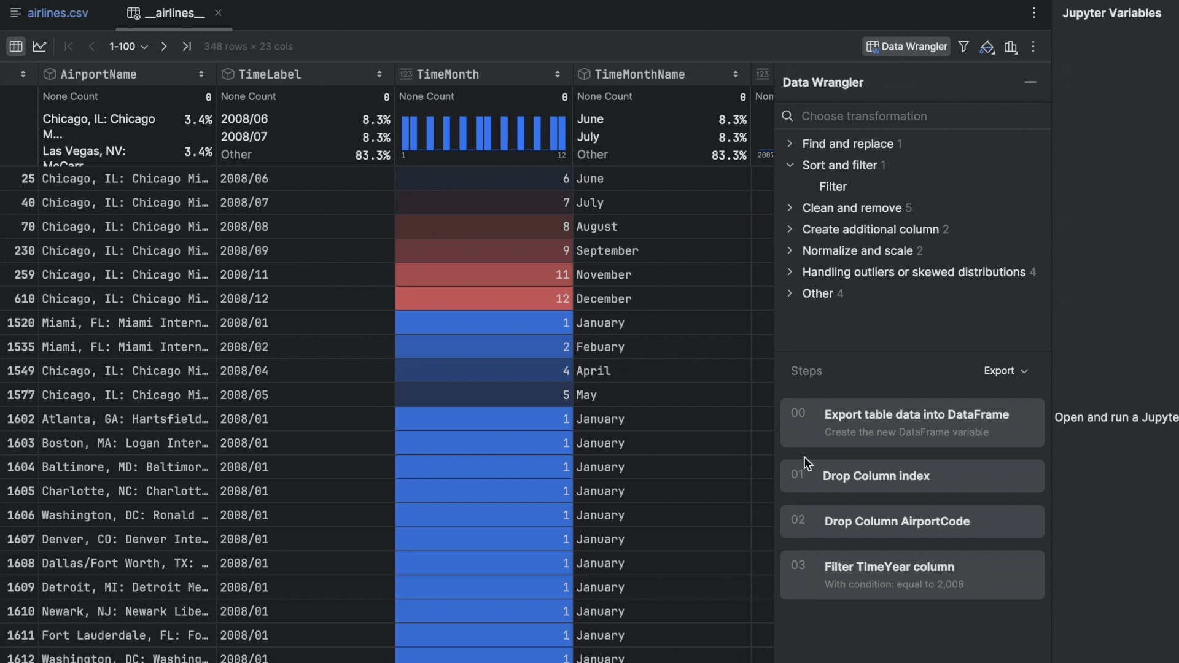
Task: Switch to chart view icon
Action: coord(40,47)
